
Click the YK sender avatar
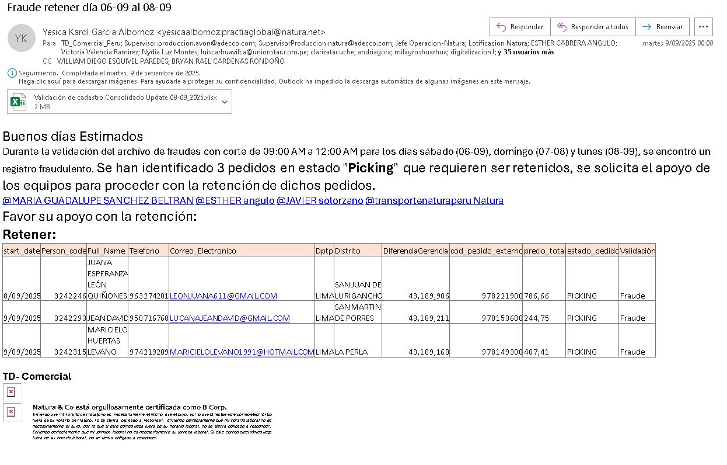(x=21, y=39)
